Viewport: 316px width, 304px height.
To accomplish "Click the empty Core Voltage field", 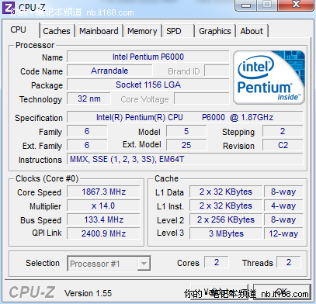I will click(202, 98).
